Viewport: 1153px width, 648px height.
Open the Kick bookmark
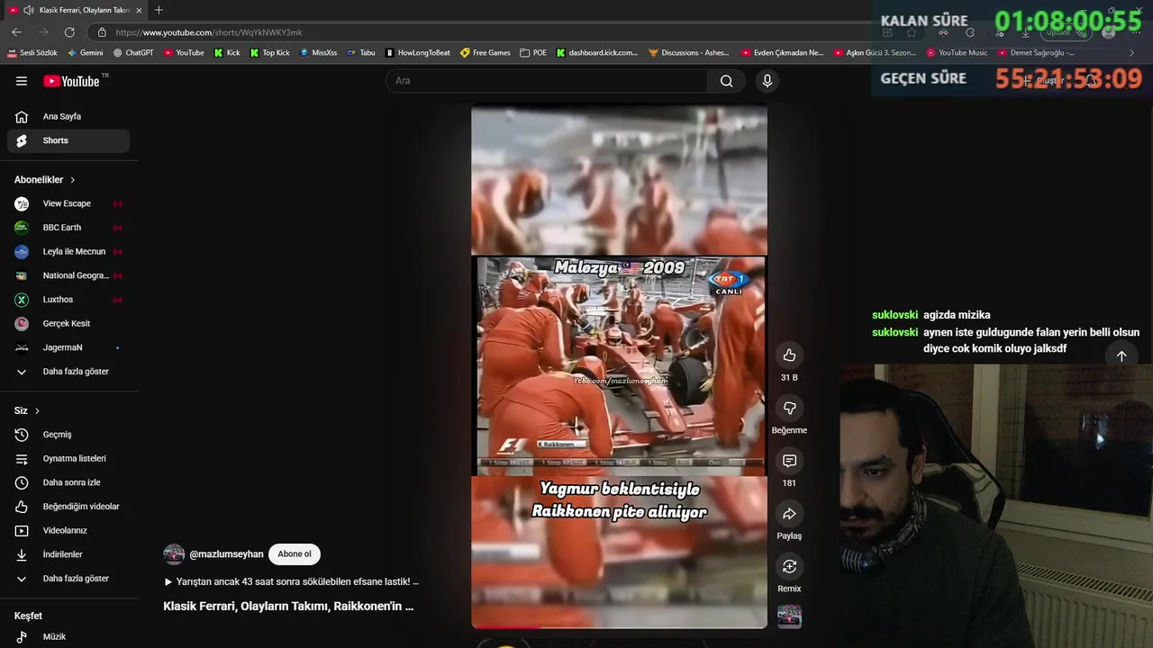pos(227,53)
